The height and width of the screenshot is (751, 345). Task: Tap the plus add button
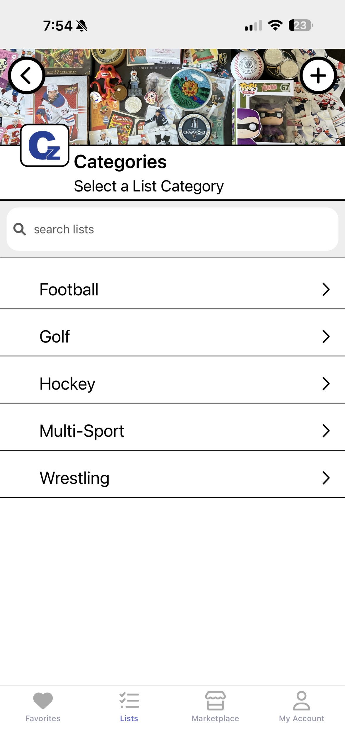coord(318,75)
